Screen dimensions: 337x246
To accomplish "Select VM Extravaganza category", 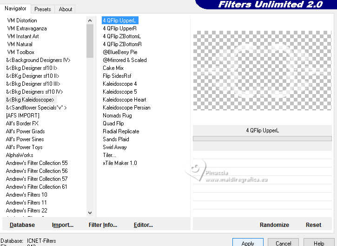I will pyautogui.click(x=27, y=28).
